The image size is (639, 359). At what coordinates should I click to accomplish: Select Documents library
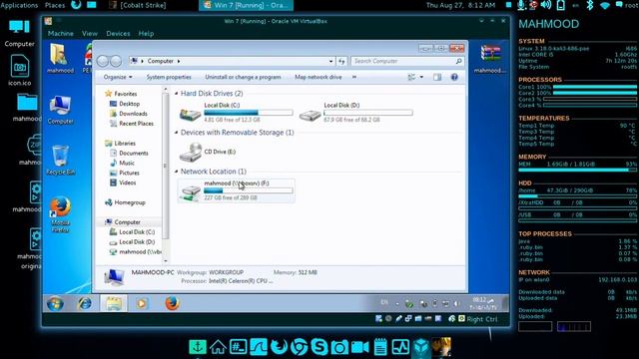(x=133, y=153)
